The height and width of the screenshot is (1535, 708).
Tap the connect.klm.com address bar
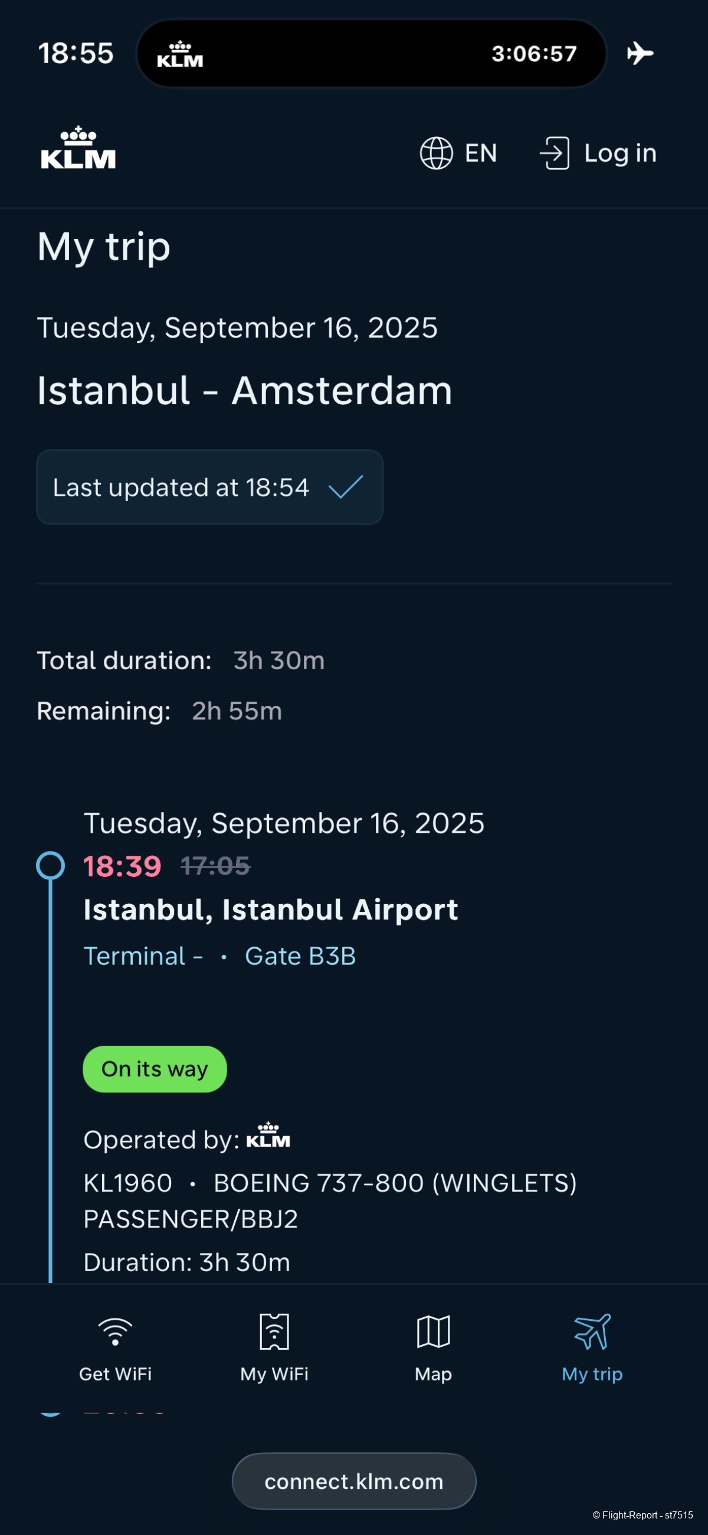coord(354,1481)
